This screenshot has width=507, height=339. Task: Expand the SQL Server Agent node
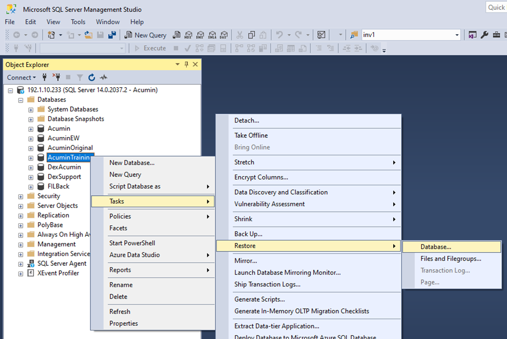pyautogui.click(x=21, y=264)
